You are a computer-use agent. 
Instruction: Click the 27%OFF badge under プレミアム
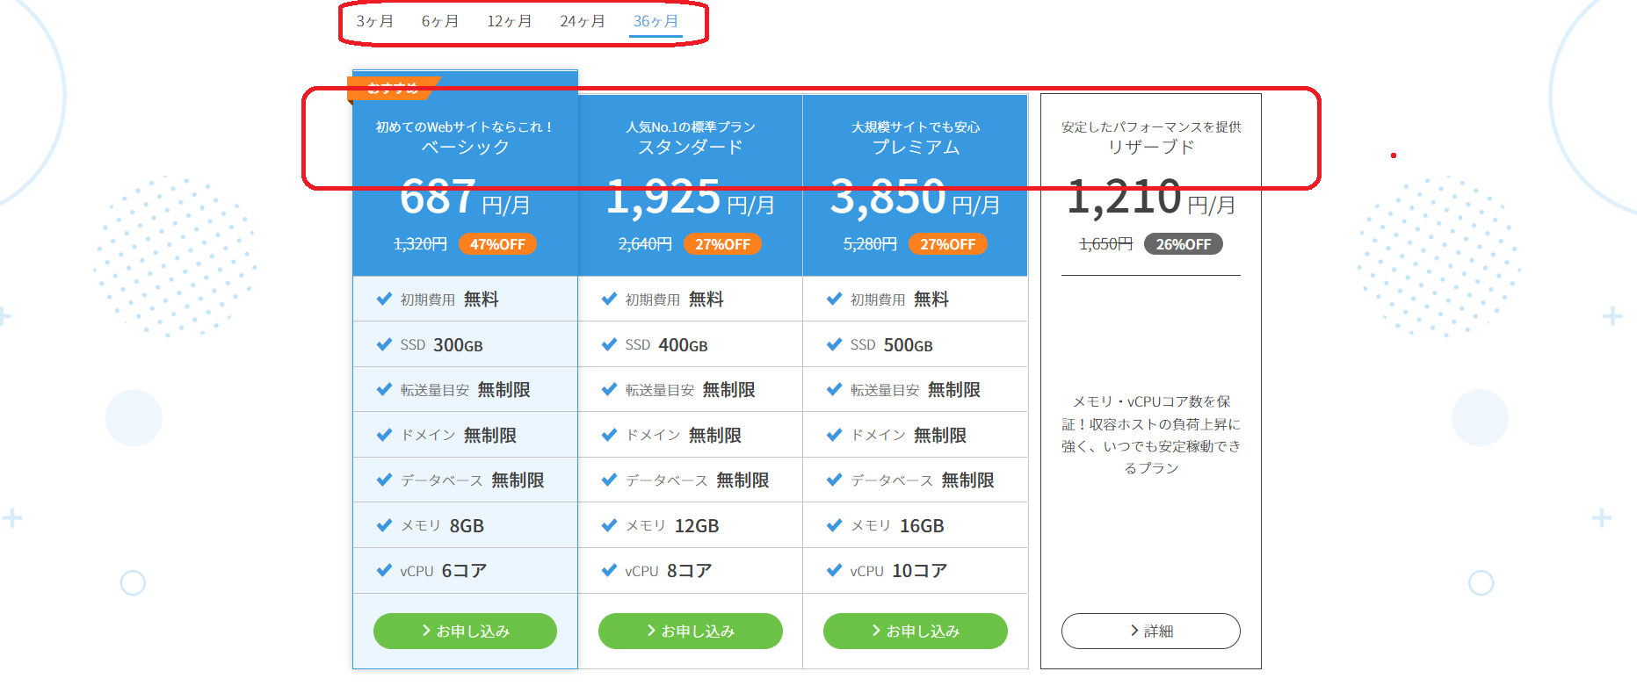tap(947, 244)
